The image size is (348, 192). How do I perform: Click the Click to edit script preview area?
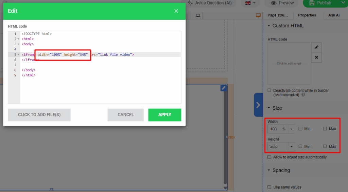click(x=289, y=63)
